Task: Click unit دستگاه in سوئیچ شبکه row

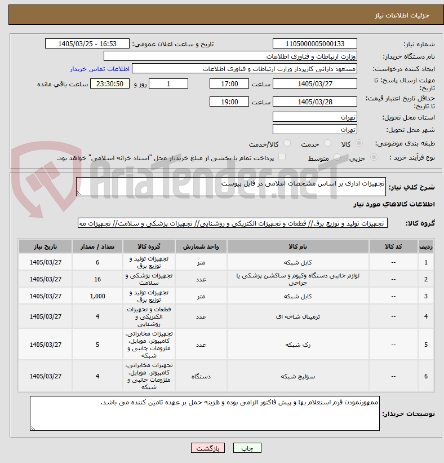Action: click(201, 376)
